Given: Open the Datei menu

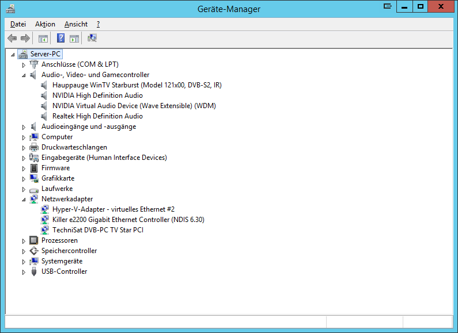Looking at the screenshot, I should [18, 24].
